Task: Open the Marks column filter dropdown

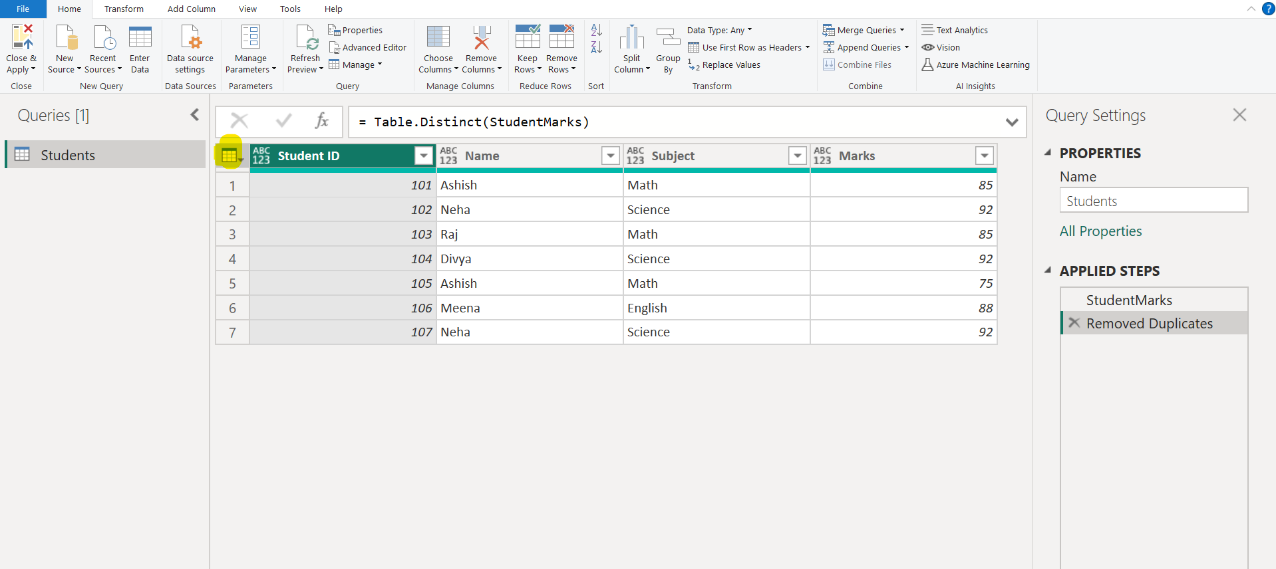Action: tap(984, 156)
